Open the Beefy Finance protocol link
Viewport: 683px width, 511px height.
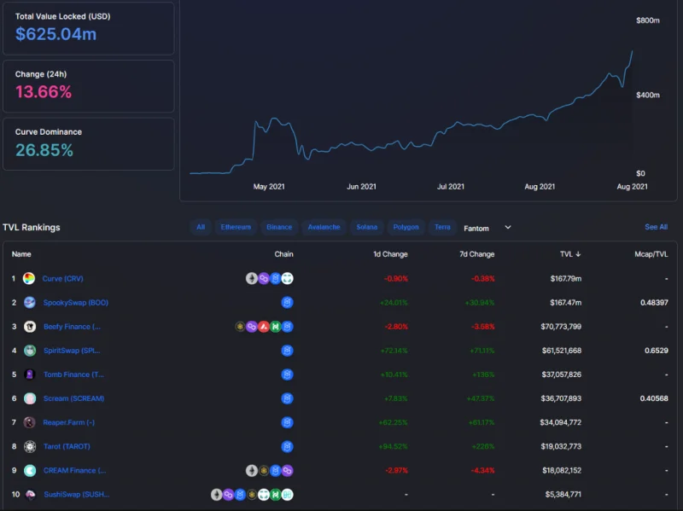click(72, 327)
